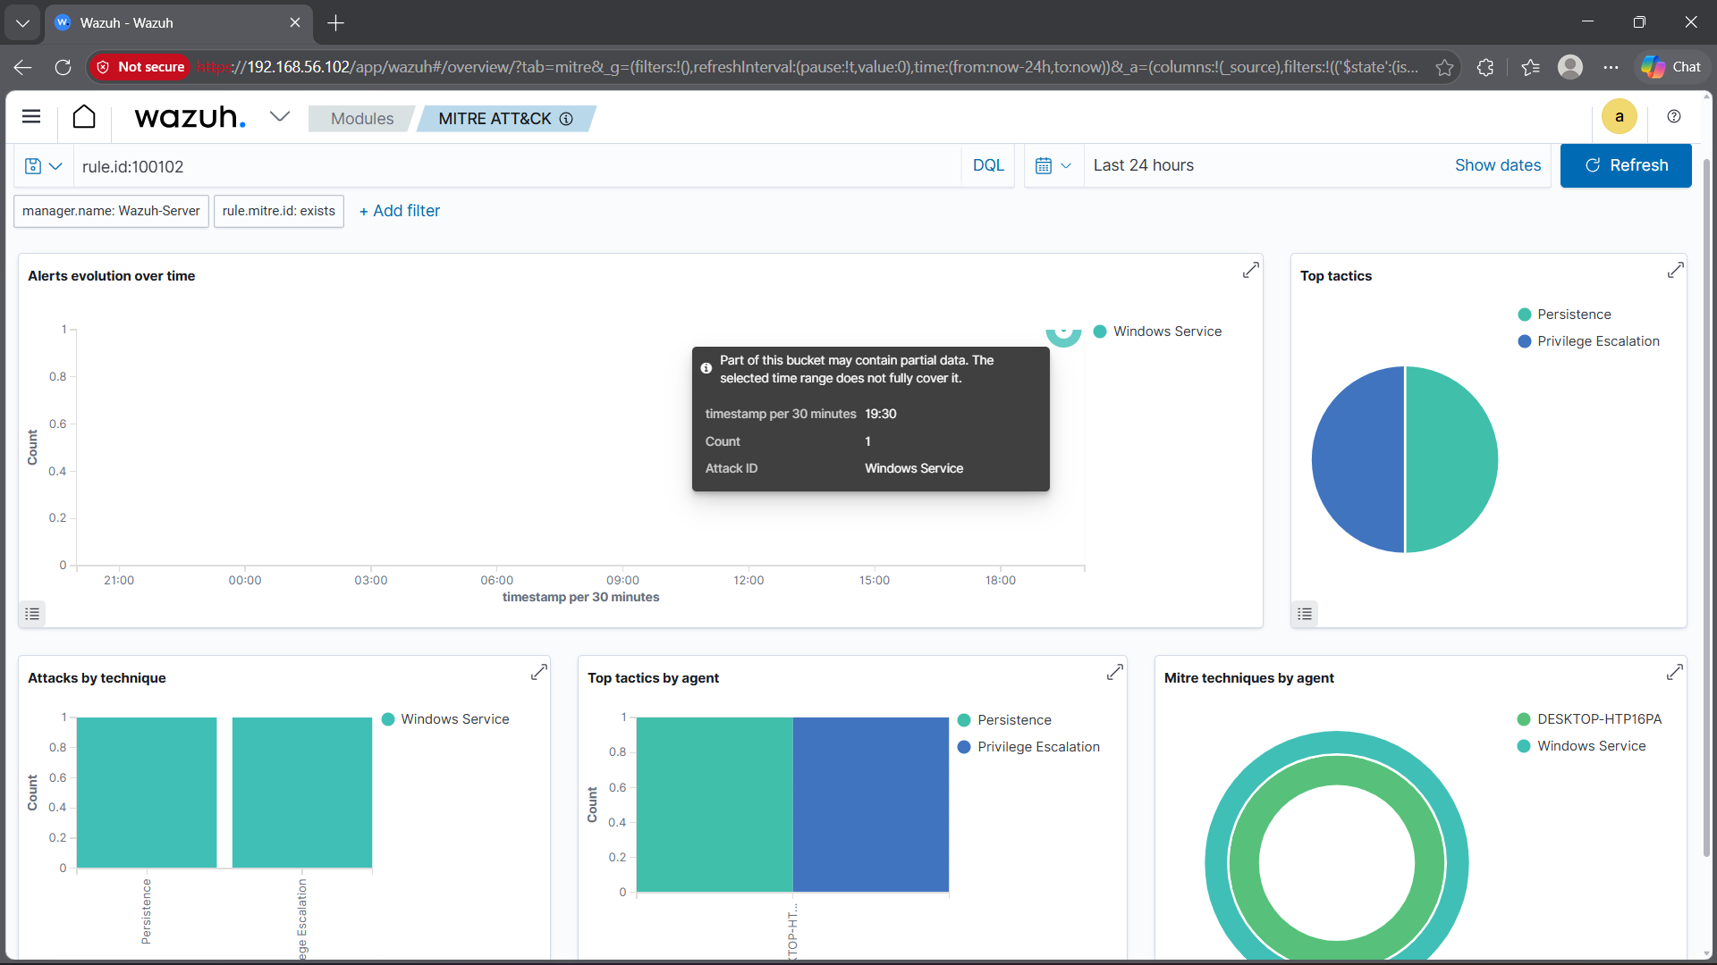Open the user avatar 'a' menu
The height and width of the screenshot is (965, 1717).
tap(1619, 117)
